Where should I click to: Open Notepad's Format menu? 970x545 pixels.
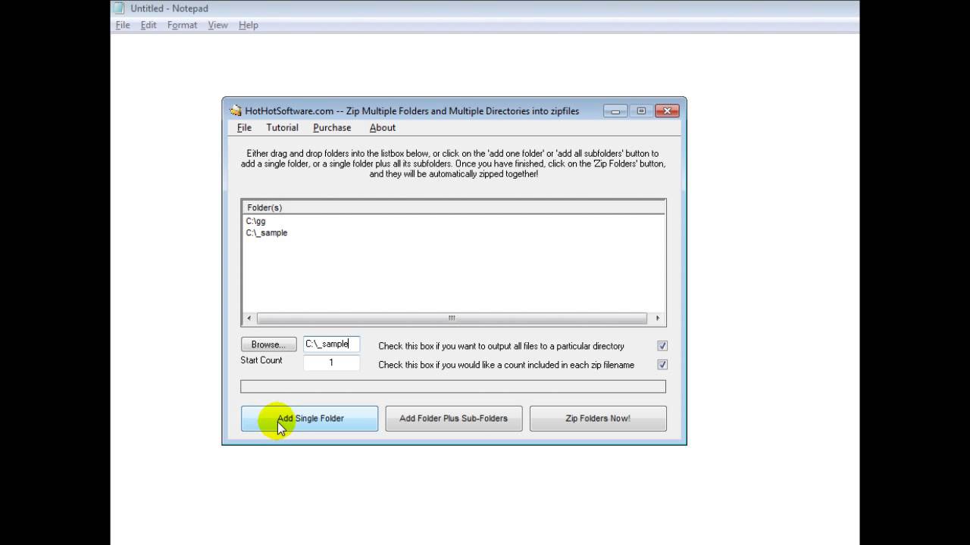(x=182, y=25)
